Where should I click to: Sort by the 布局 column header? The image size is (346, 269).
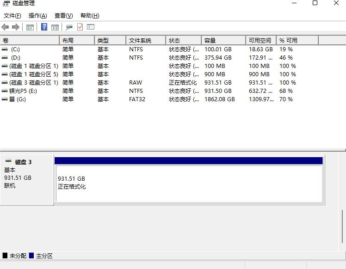77,41
